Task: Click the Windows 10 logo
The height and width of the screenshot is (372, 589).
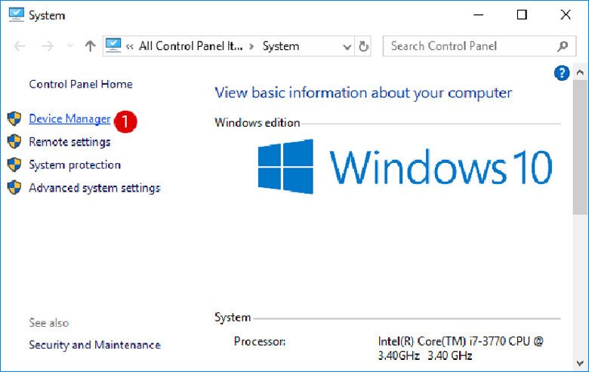Action: [x=405, y=167]
